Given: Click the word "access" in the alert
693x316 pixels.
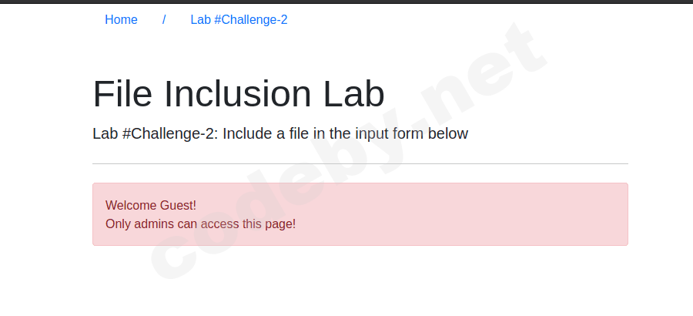Looking at the screenshot, I should [x=219, y=224].
